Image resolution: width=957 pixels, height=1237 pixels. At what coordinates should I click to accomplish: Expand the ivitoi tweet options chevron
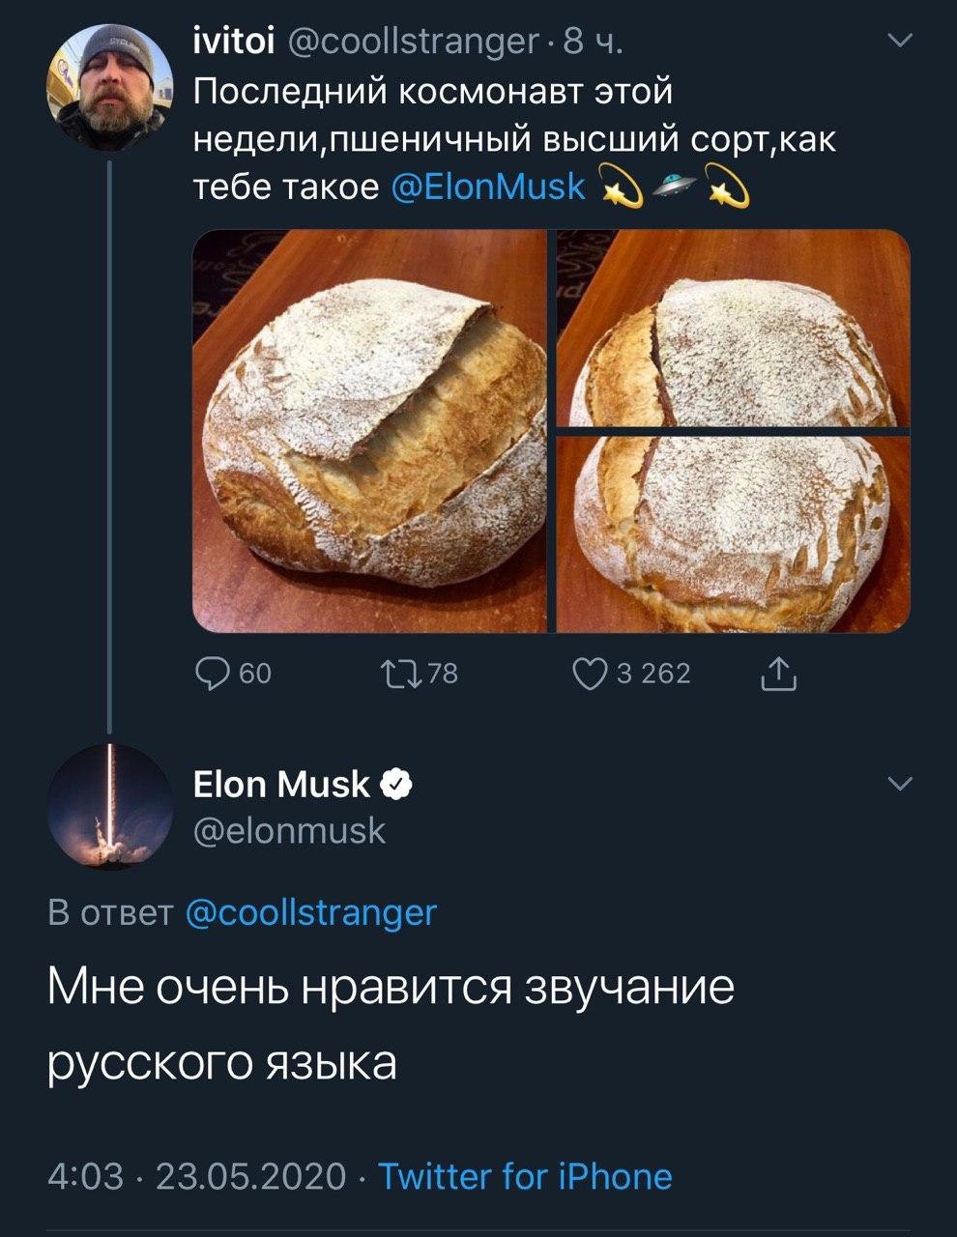click(x=900, y=41)
